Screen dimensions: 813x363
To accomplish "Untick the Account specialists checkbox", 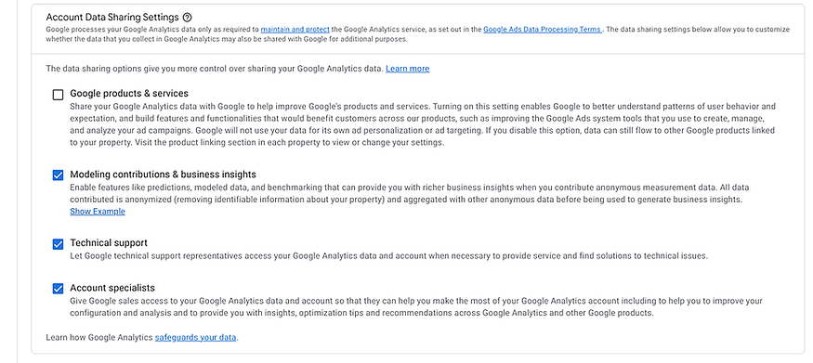I will click(x=58, y=289).
